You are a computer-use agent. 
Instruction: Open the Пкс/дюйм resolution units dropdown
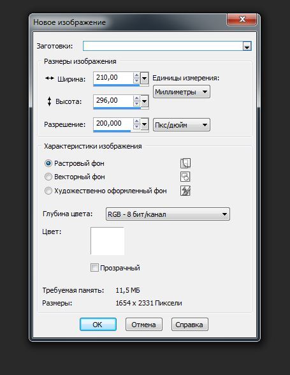[x=182, y=125]
